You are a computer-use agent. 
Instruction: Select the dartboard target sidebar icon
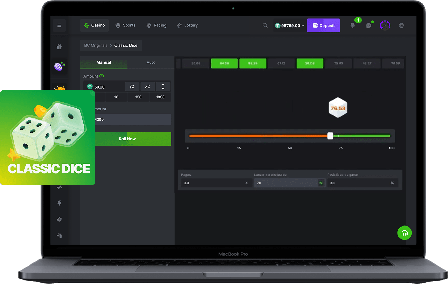pos(59,66)
